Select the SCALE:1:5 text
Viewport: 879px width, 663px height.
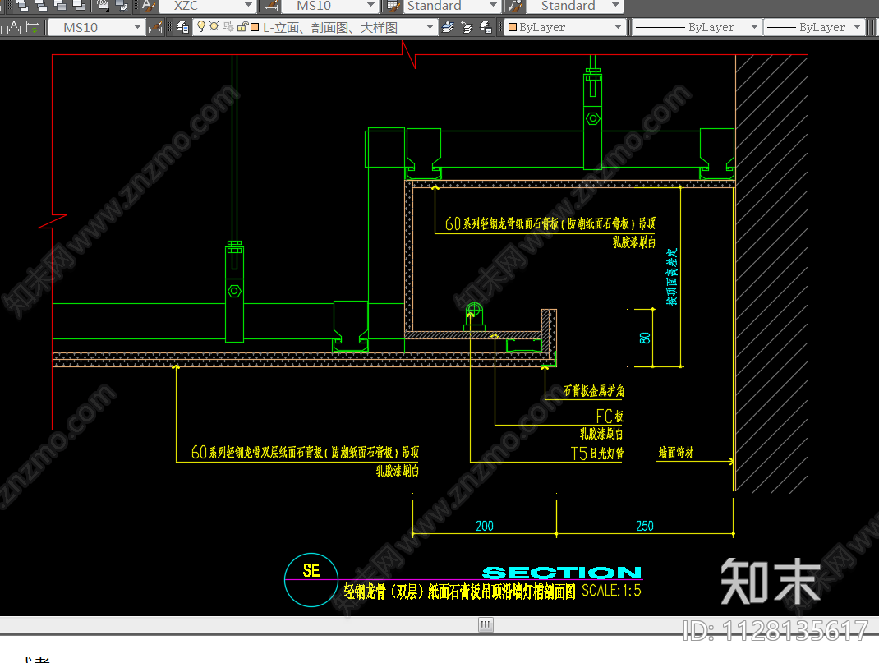click(x=611, y=590)
